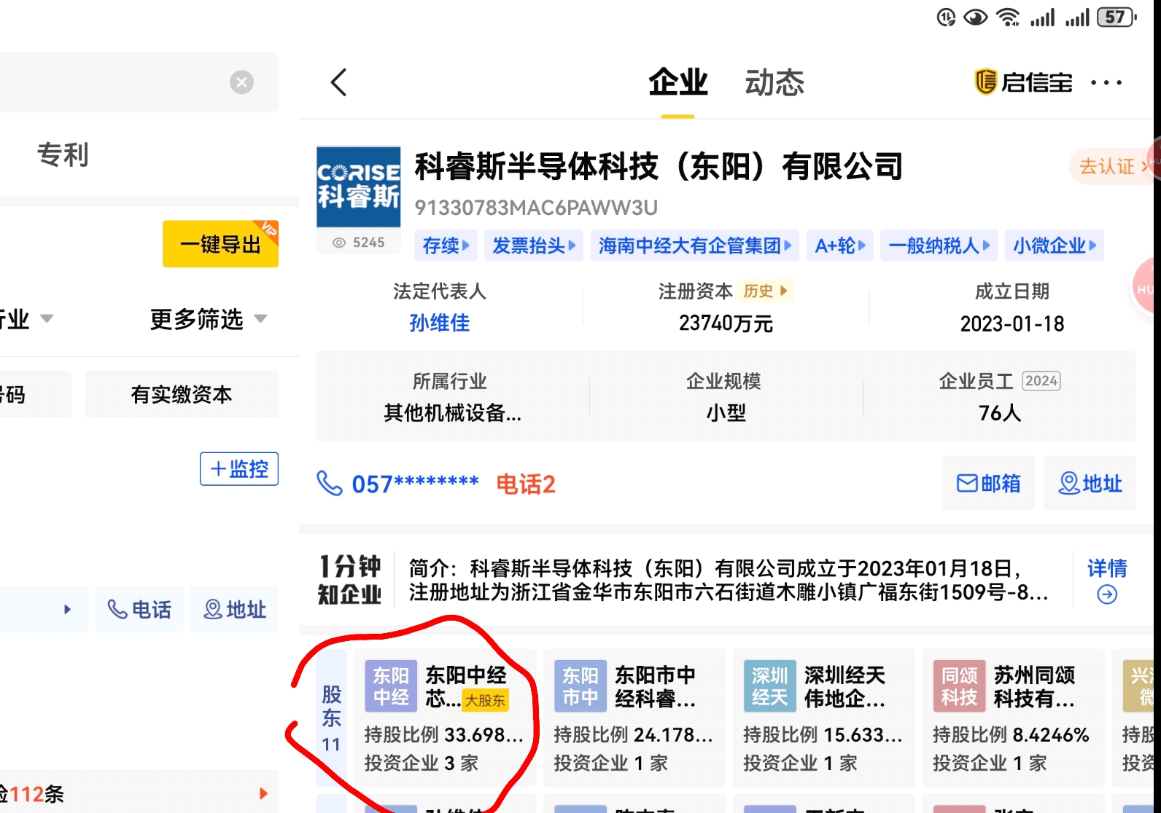Click the 一键导出 VIP button

click(x=220, y=244)
